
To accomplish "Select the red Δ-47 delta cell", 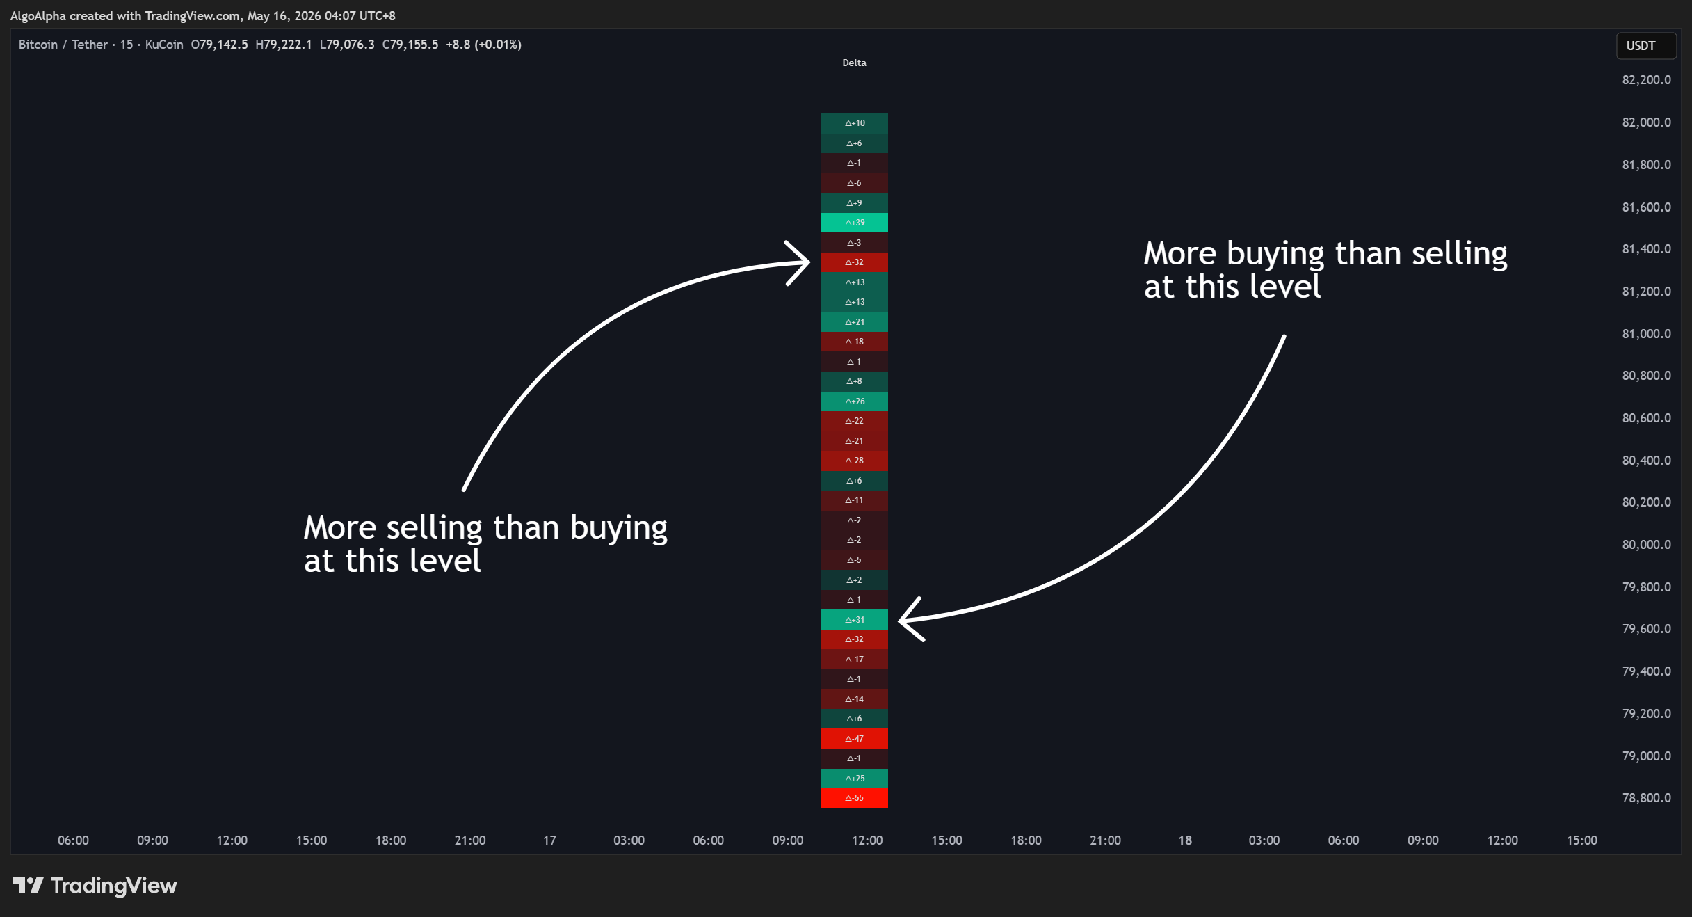I will coord(854,739).
